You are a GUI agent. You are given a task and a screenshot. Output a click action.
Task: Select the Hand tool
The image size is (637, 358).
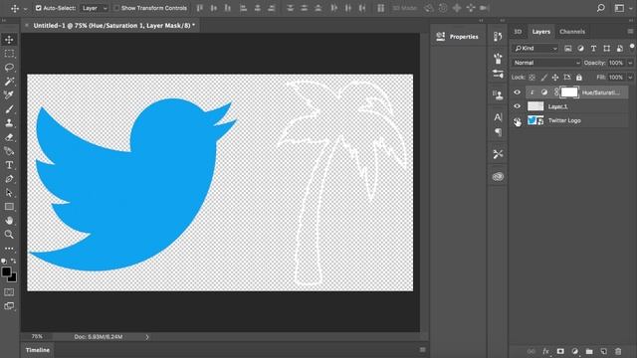tap(9, 221)
